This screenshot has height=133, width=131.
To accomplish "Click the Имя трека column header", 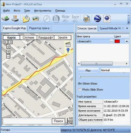I will tap(95, 36).
